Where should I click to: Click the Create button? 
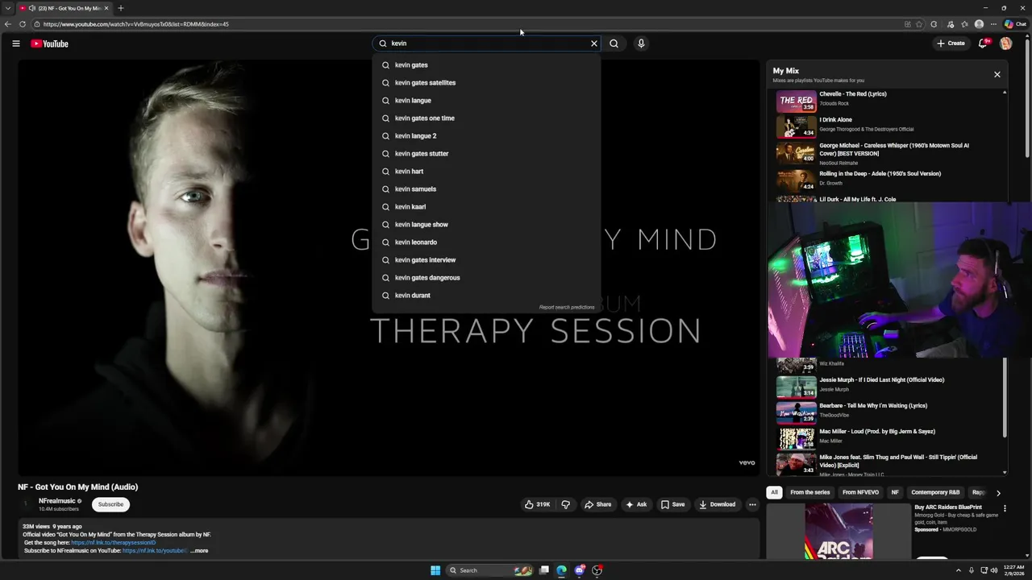tap(951, 43)
